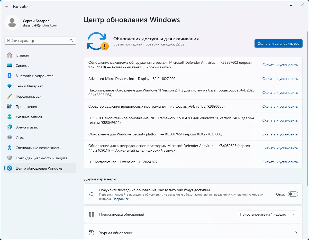
Task: Click the Сеть и Интернет Wi-Fi icon
Action: 10,86
